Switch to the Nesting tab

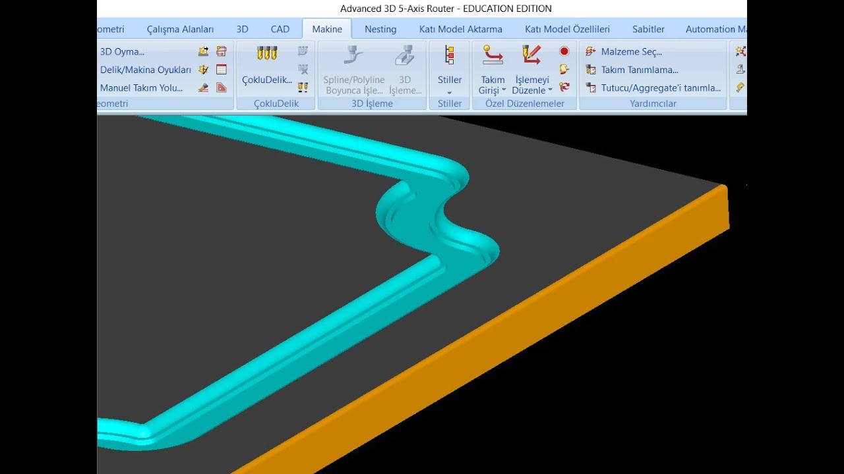click(x=380, y=29)
